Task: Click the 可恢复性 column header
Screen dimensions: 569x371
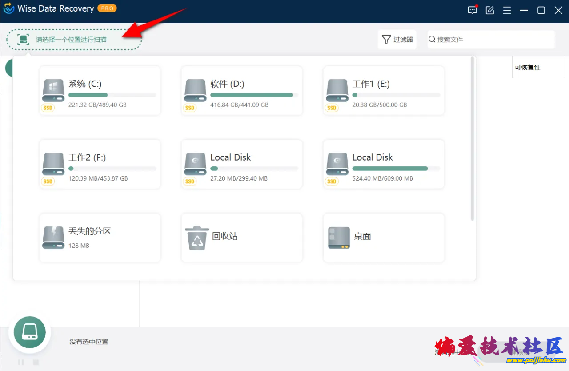Action: (x=528, y=68)
